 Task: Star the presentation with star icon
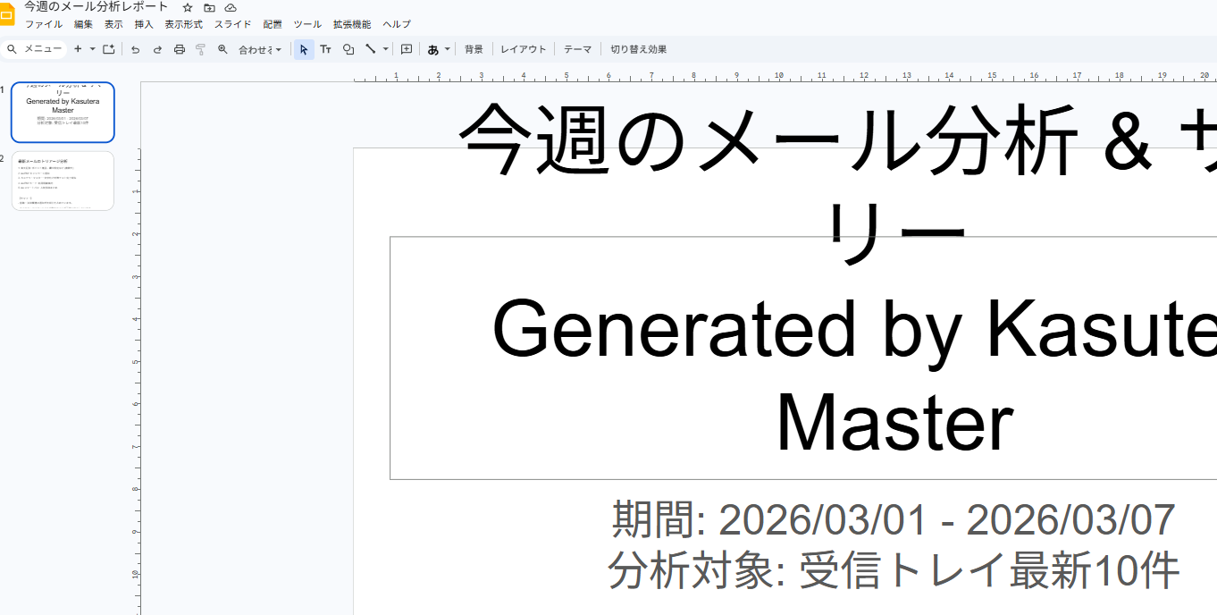[188, 7]
